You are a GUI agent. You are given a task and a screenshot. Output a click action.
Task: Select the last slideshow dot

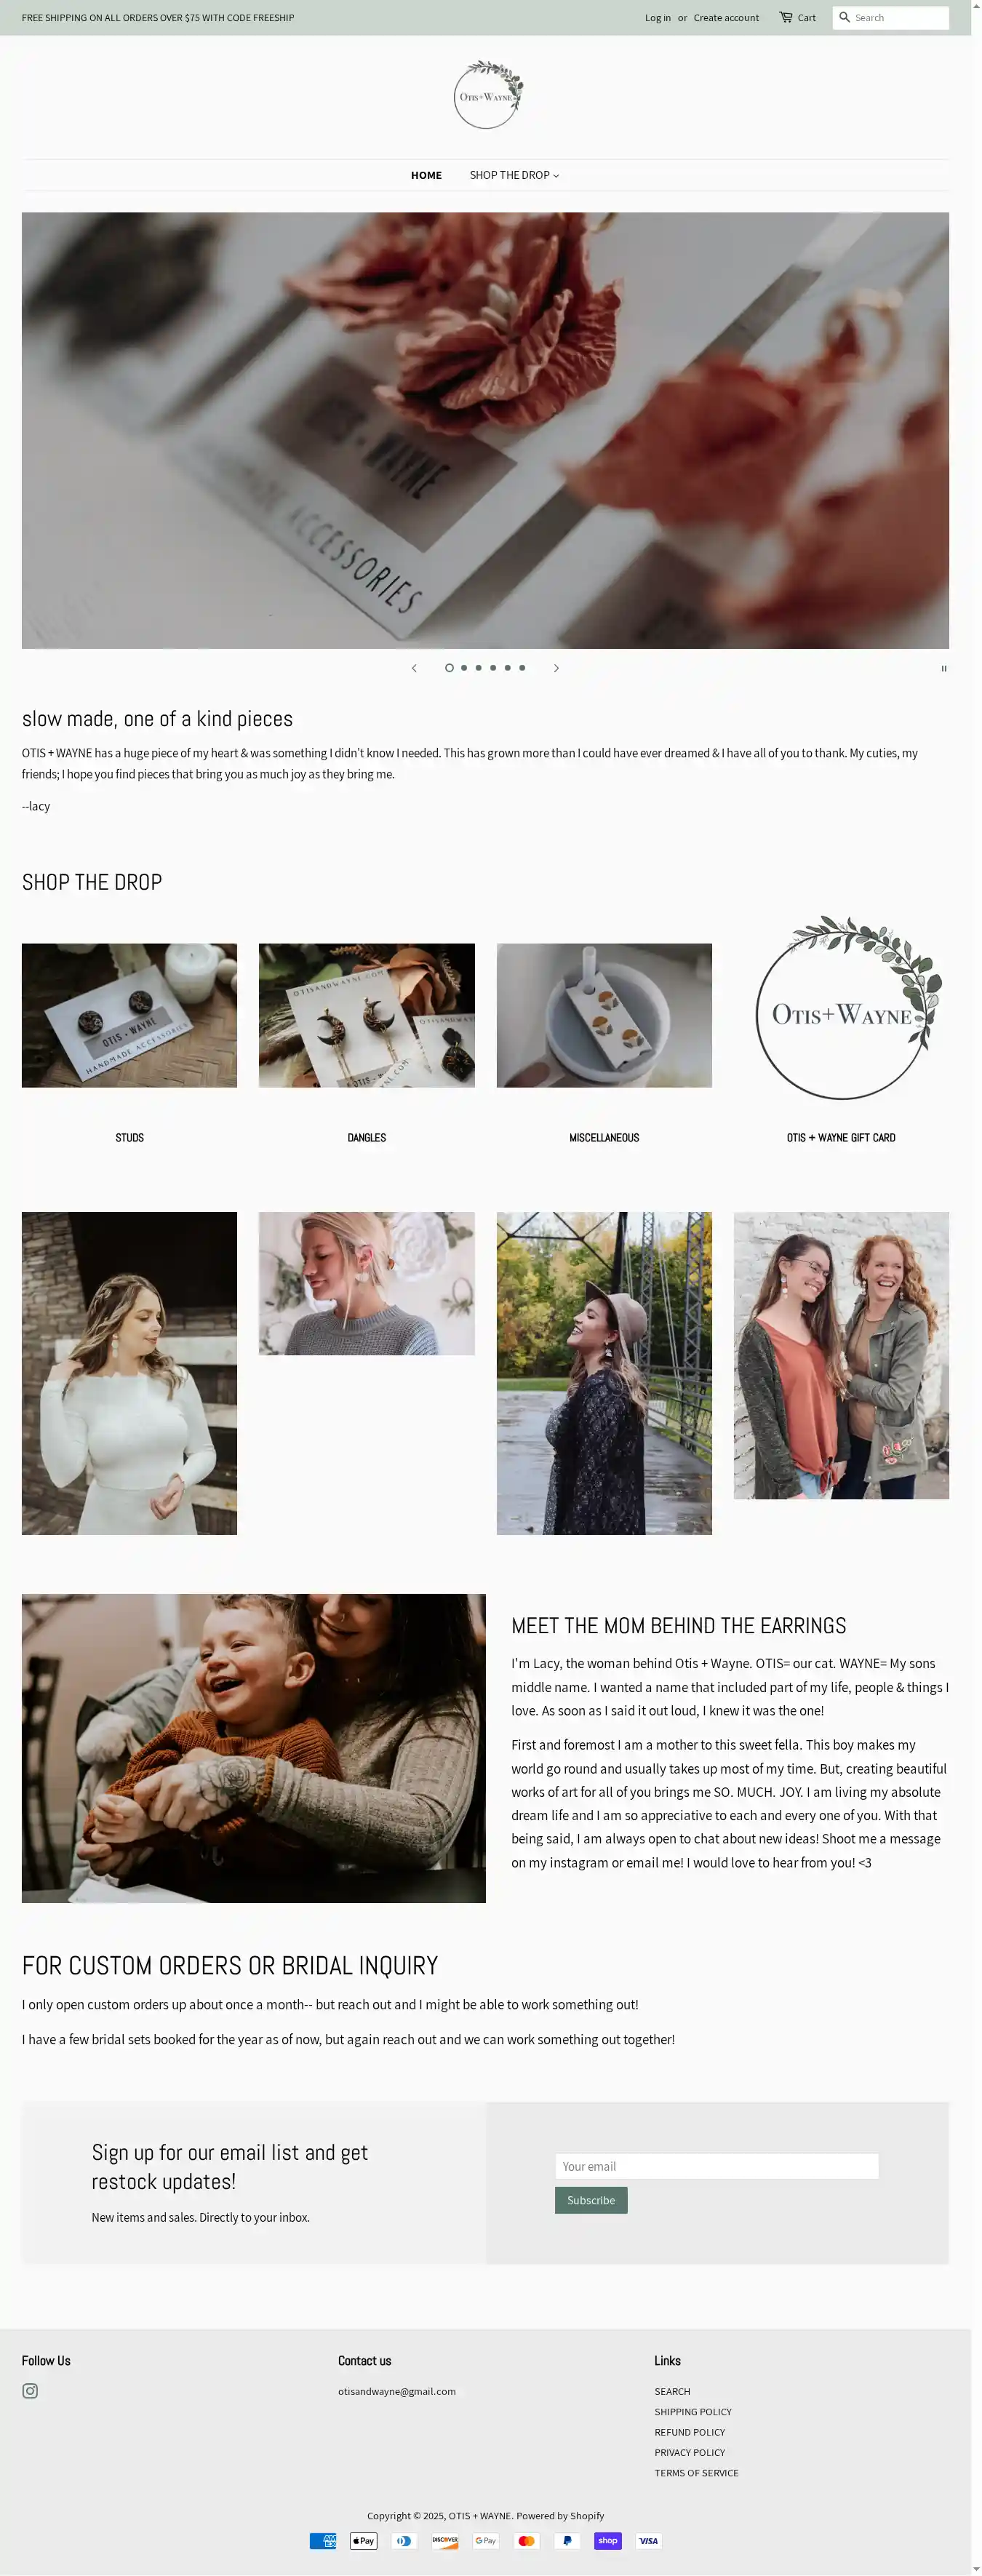[522, 668]
